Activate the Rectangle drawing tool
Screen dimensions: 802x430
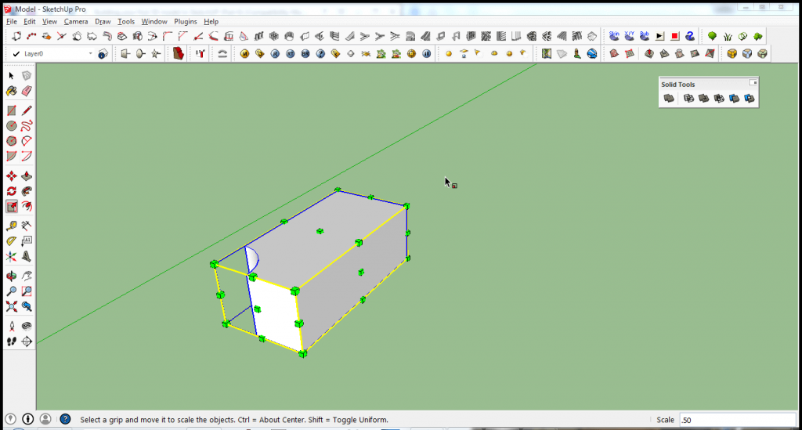click(x=11, y=110)
